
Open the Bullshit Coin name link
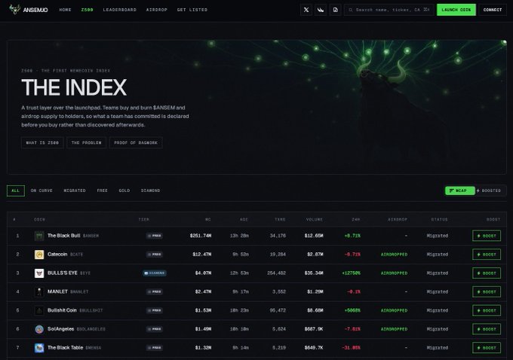(x=62, y=310)
